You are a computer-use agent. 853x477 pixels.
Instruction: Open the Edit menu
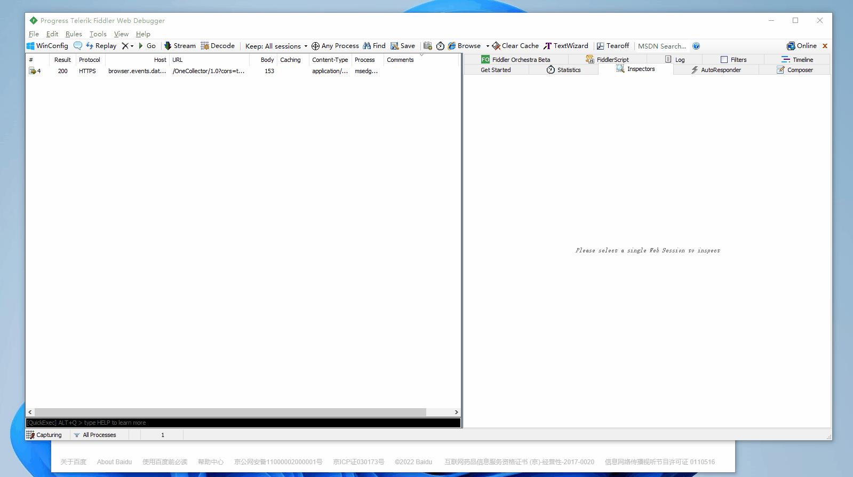[52, 34]
